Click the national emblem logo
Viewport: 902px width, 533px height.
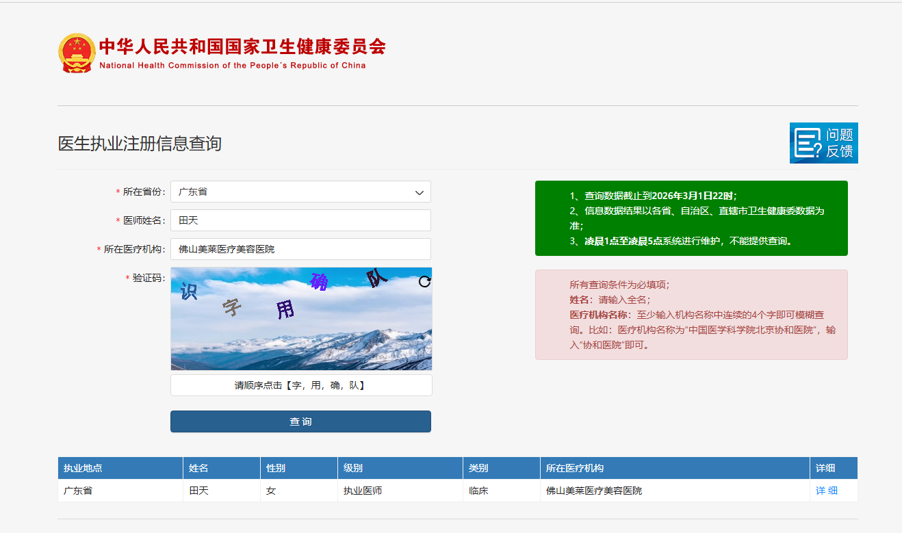pyautogui.click(x=77, y=53)
